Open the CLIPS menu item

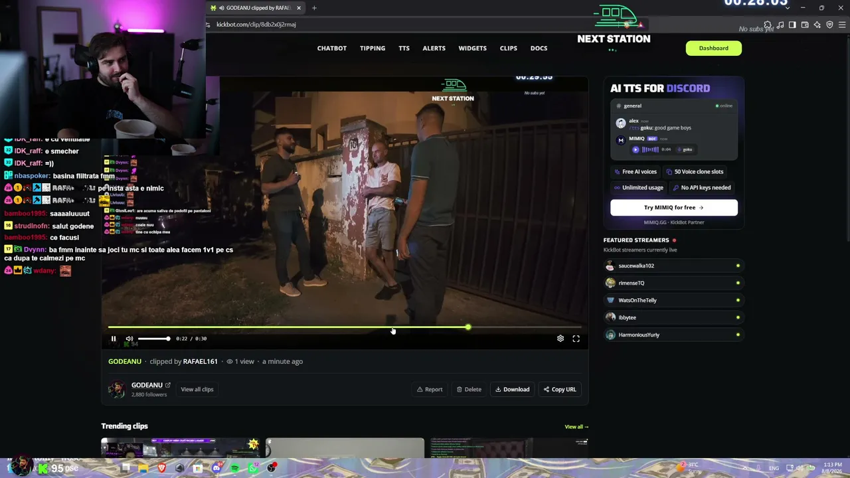click(509, 48)
